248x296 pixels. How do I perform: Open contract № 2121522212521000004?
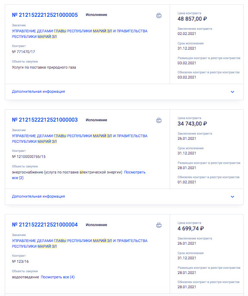coord(45,224)
